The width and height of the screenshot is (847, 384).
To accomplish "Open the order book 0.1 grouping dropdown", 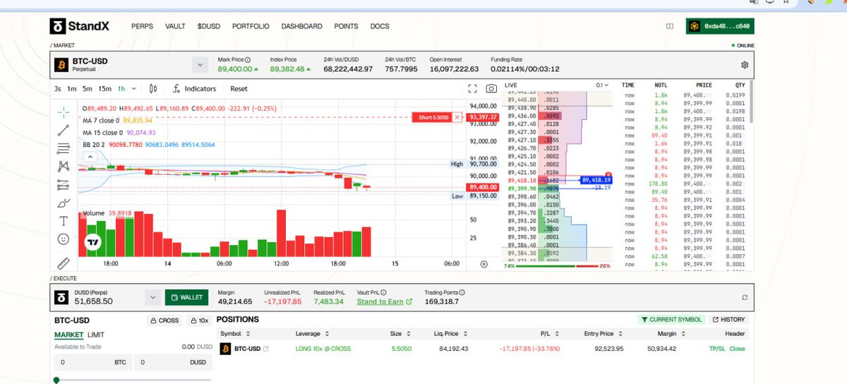I will pos(601,85).
